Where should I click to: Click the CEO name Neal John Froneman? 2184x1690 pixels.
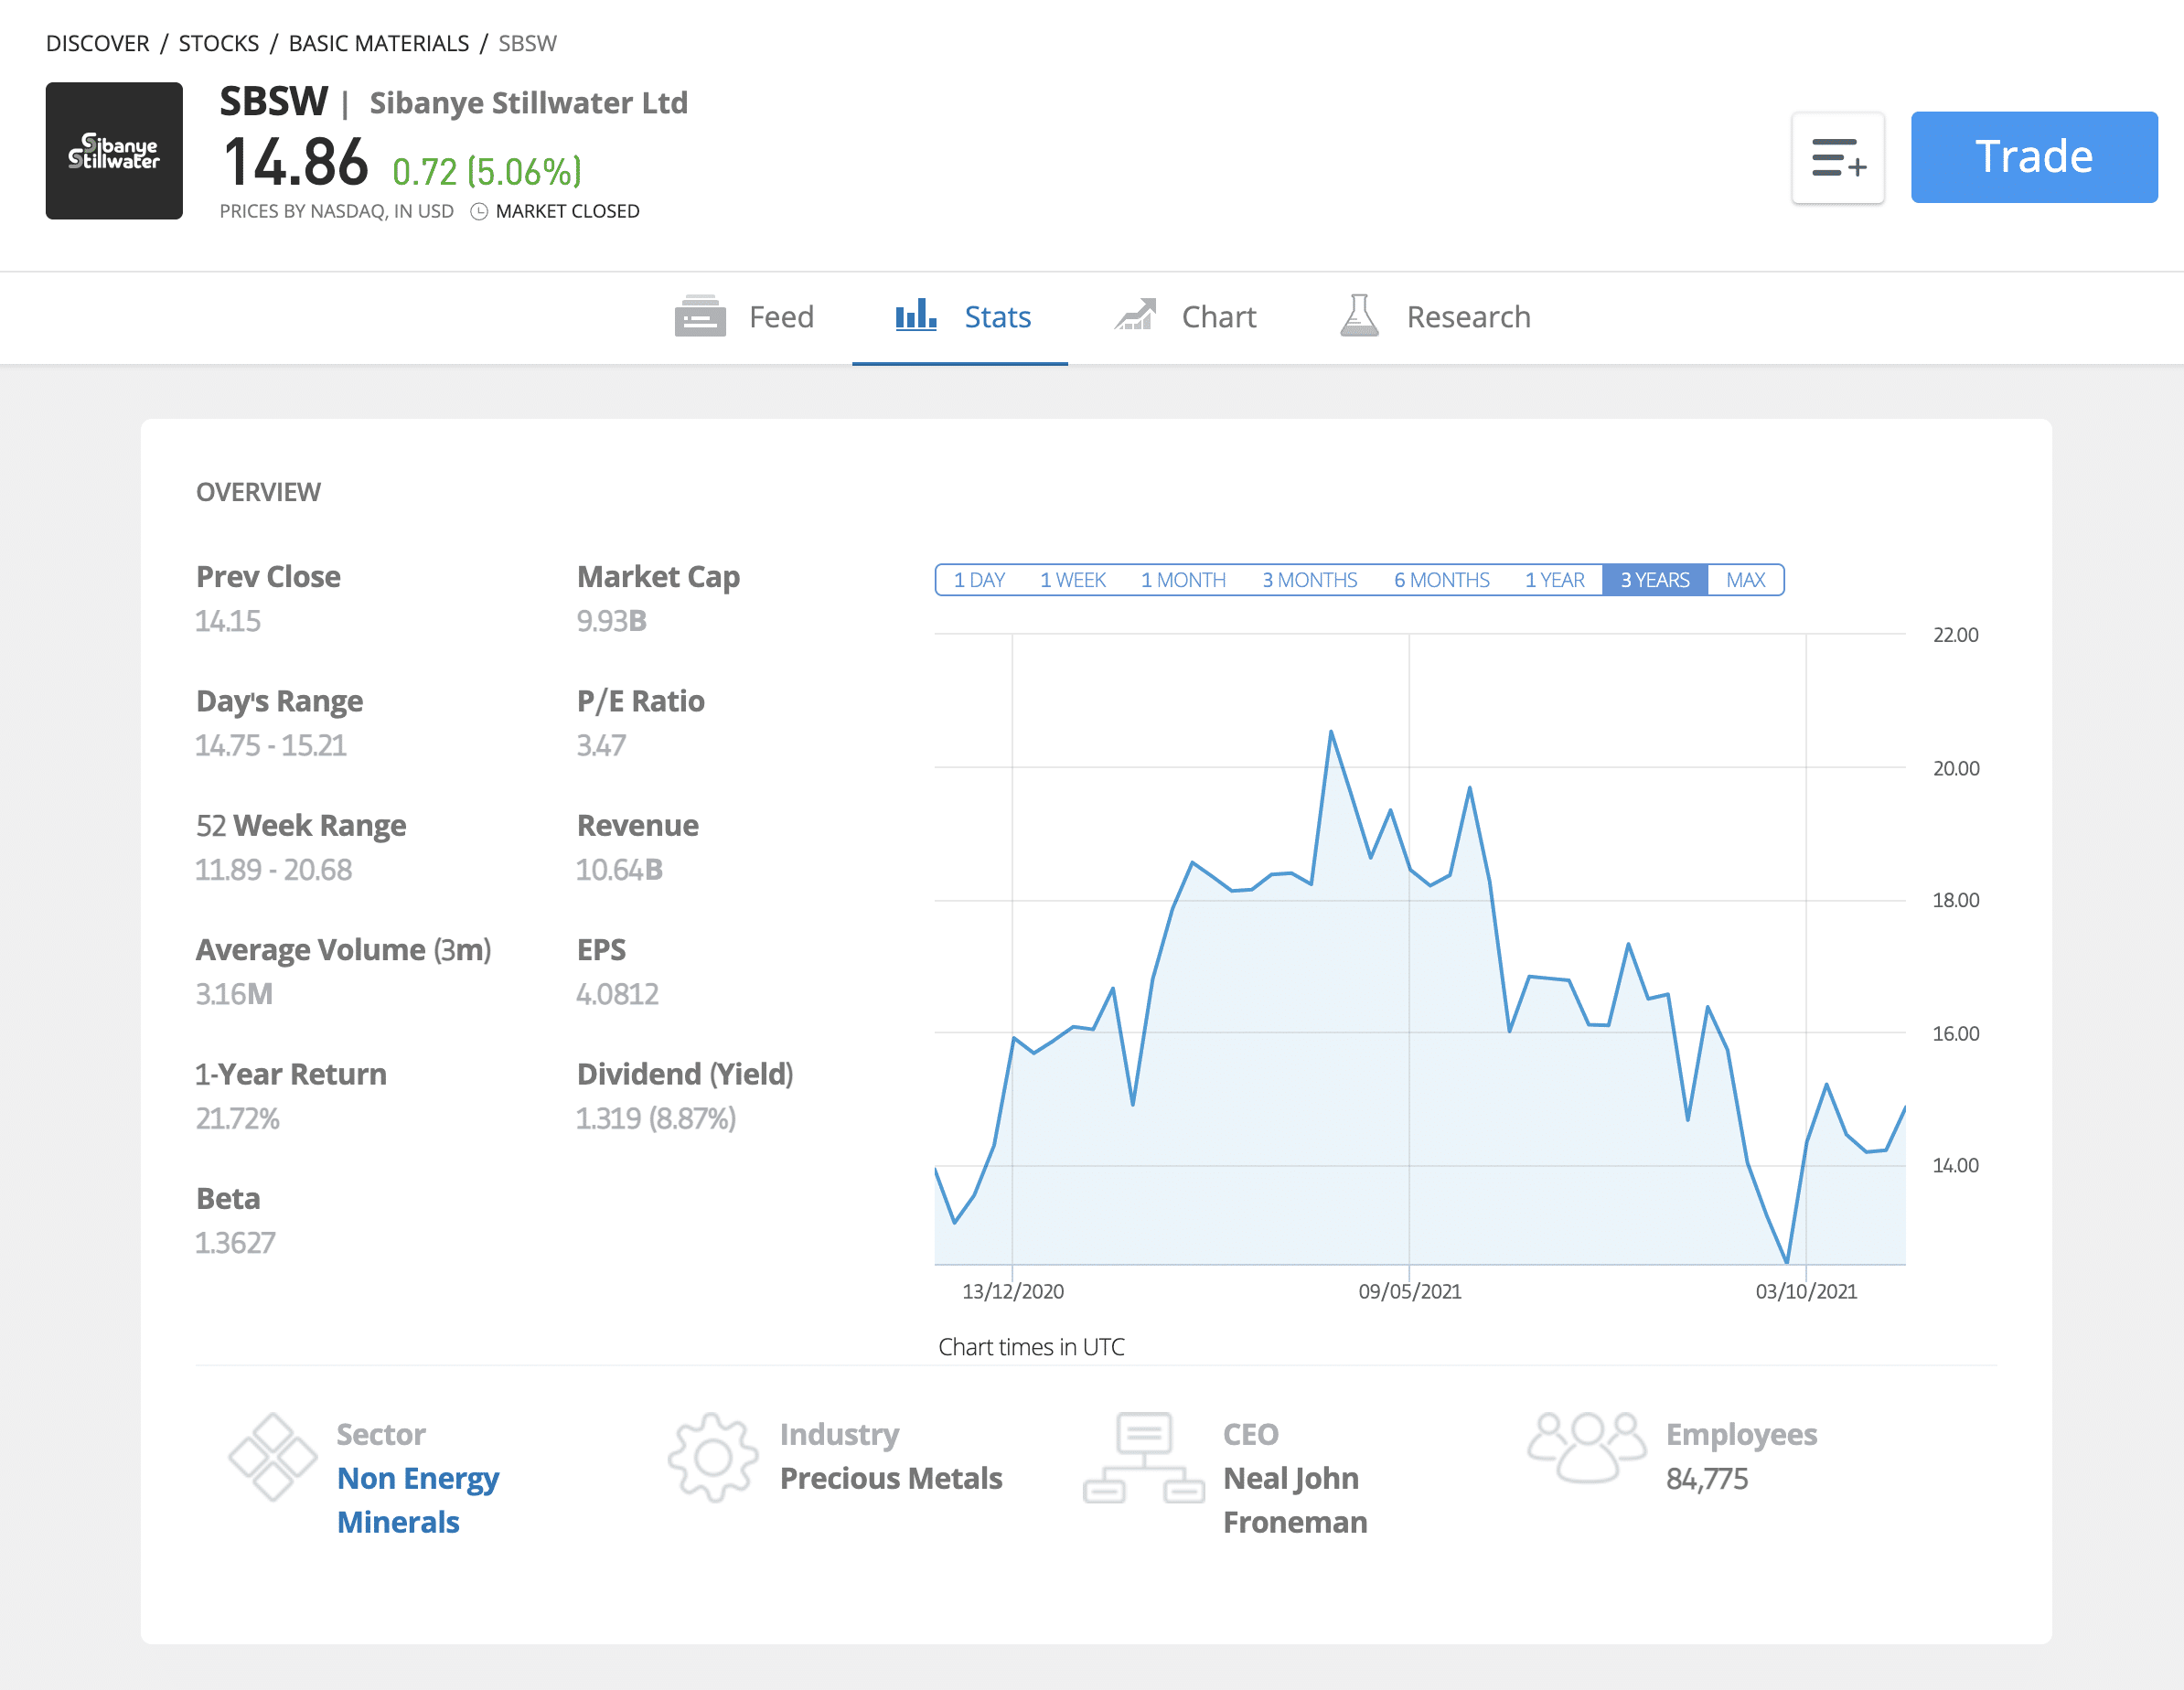click(x=1295, y=1500)
